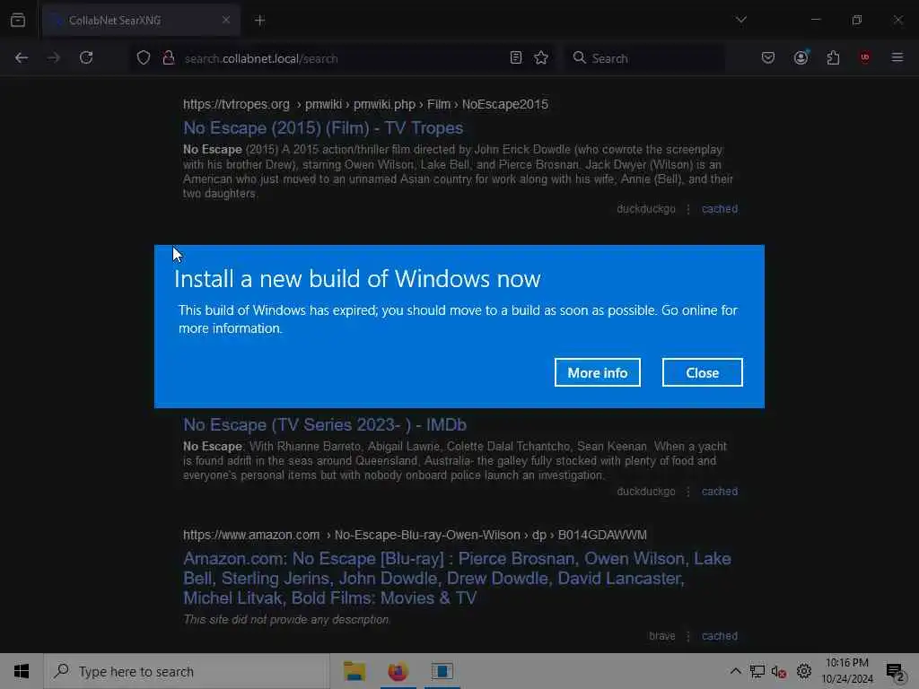The image size is (919, 689).
Task: Close the CollabNet SearXNG tab
Action: pos(225,20)
